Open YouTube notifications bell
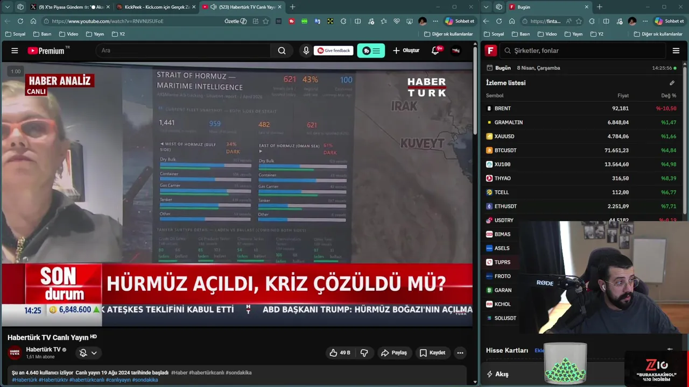Image resolution: width=689 pixels, height=387 pixels. (x=435, y=51)
